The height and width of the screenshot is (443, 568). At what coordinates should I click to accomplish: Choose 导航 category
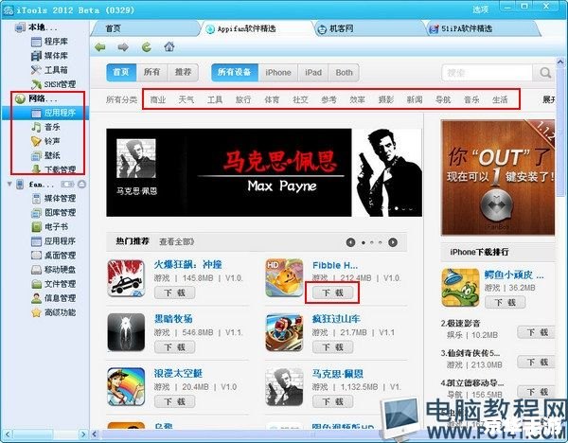[x=443, y=99]
